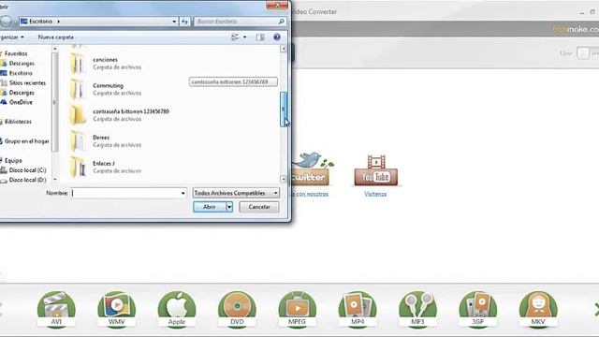Screen dimensions: 599x337
Task: Expand the address bar history dropdown
Action: [174, 22]
